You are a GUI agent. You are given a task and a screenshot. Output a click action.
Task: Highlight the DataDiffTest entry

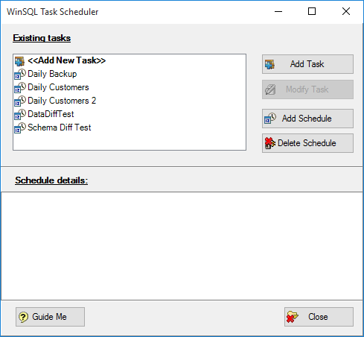coord(51,114)
